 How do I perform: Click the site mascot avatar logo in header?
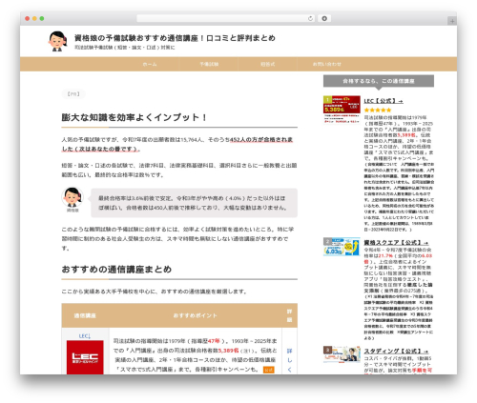click(x=57, y=41)
